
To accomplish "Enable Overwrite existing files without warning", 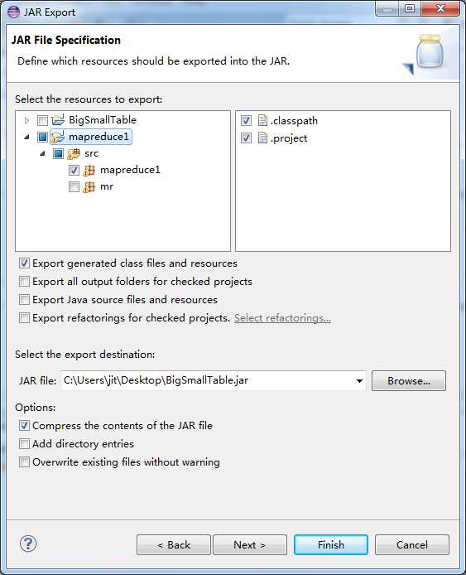I will (x=24, y=461).
